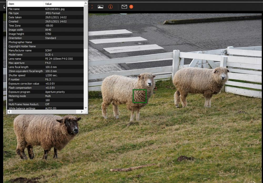
Task: Select the ISO value 160
Action: tap(47, 100)
